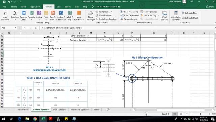216x122 pixels.
Task: Open the Windows Start menu
Action: click(3, 119)
